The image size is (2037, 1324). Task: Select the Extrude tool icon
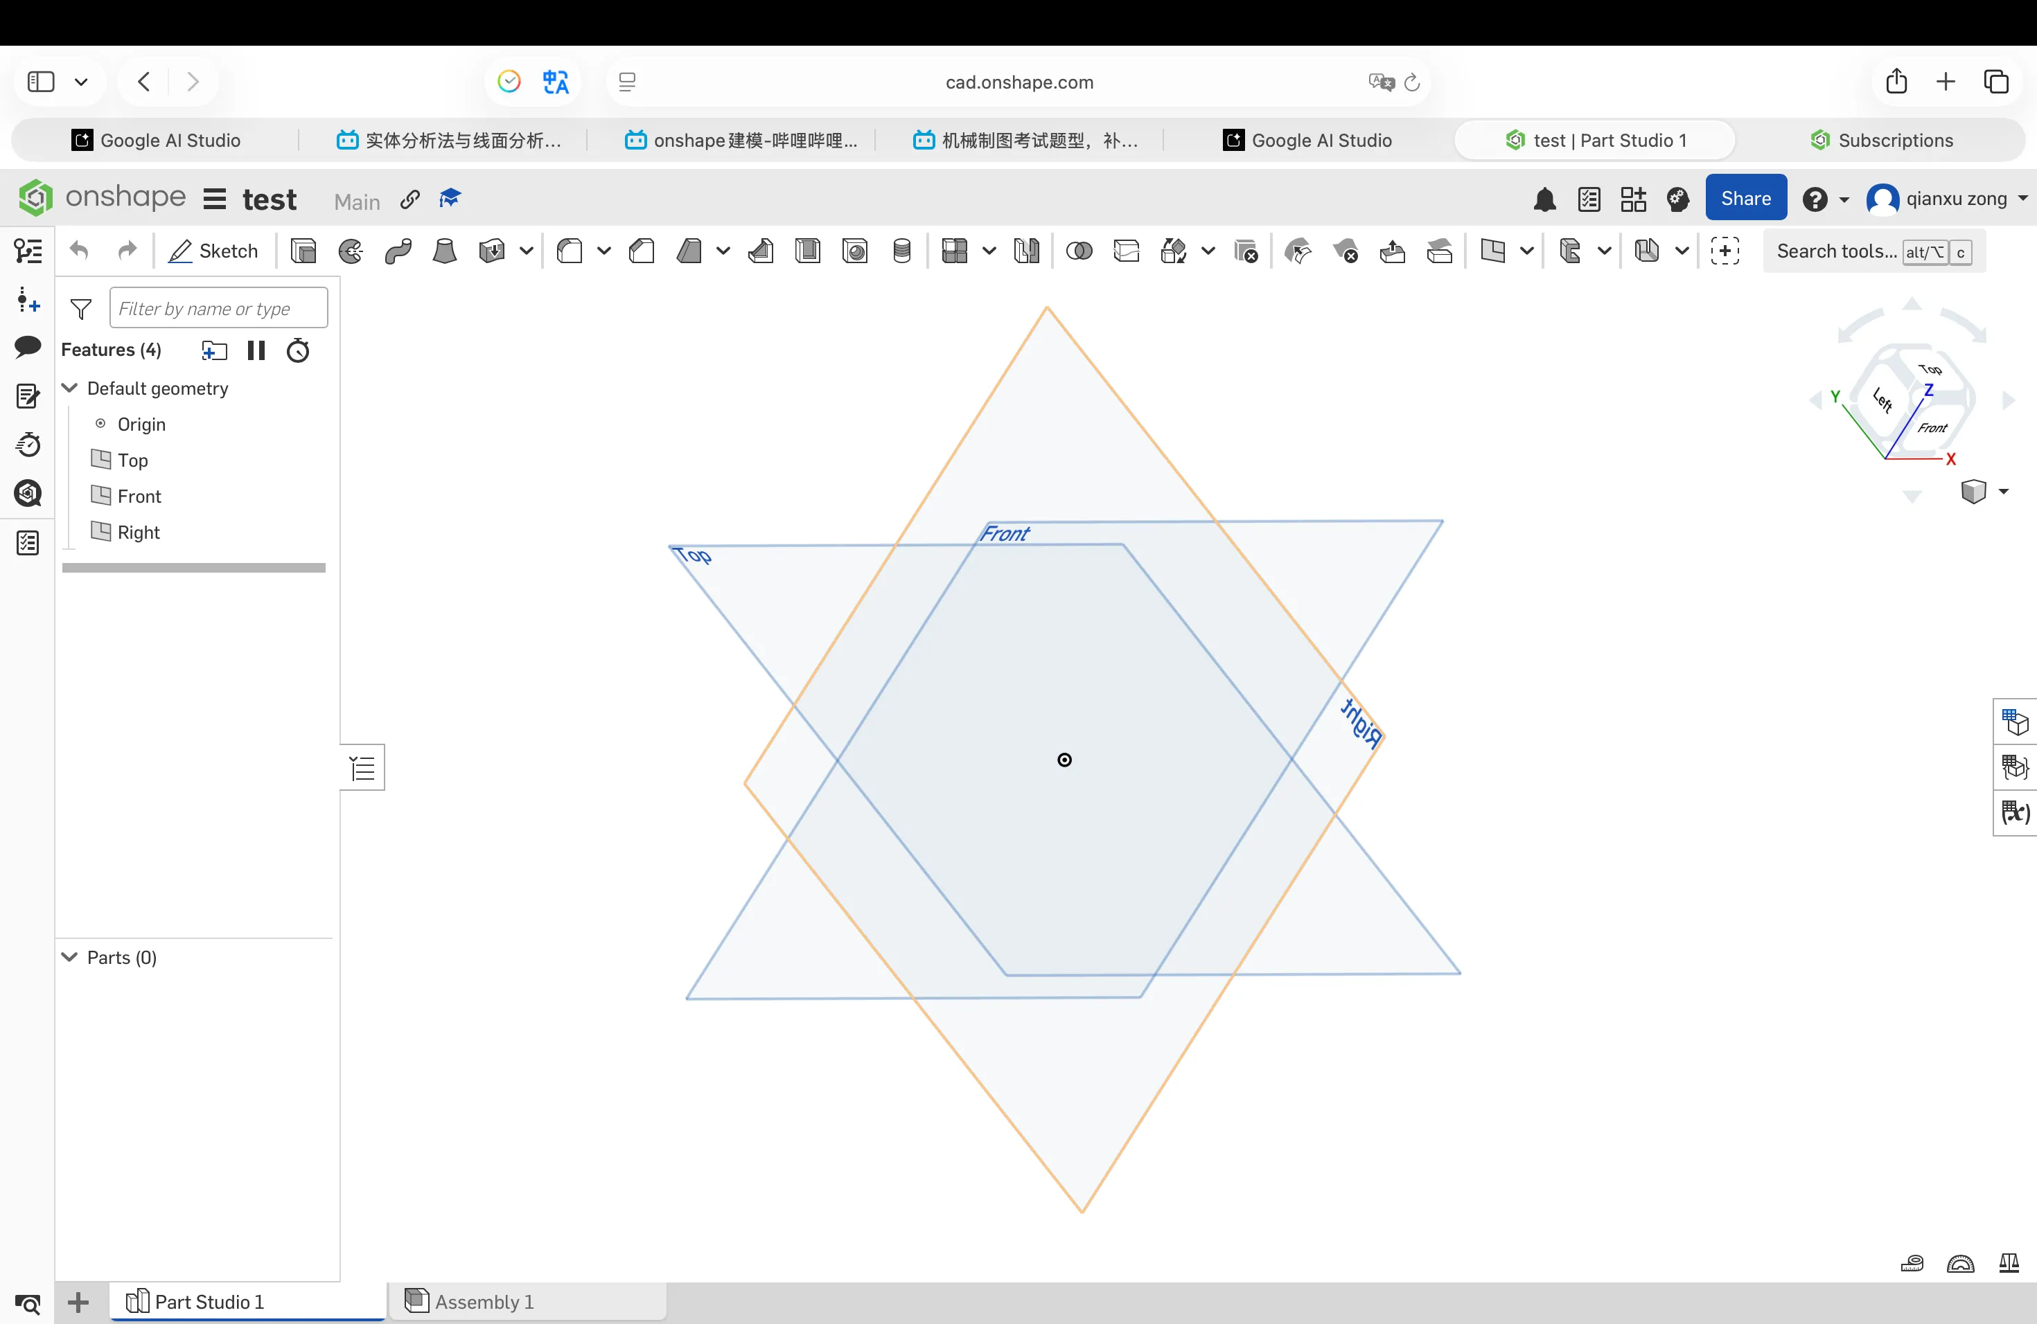[x=303, y=251]
